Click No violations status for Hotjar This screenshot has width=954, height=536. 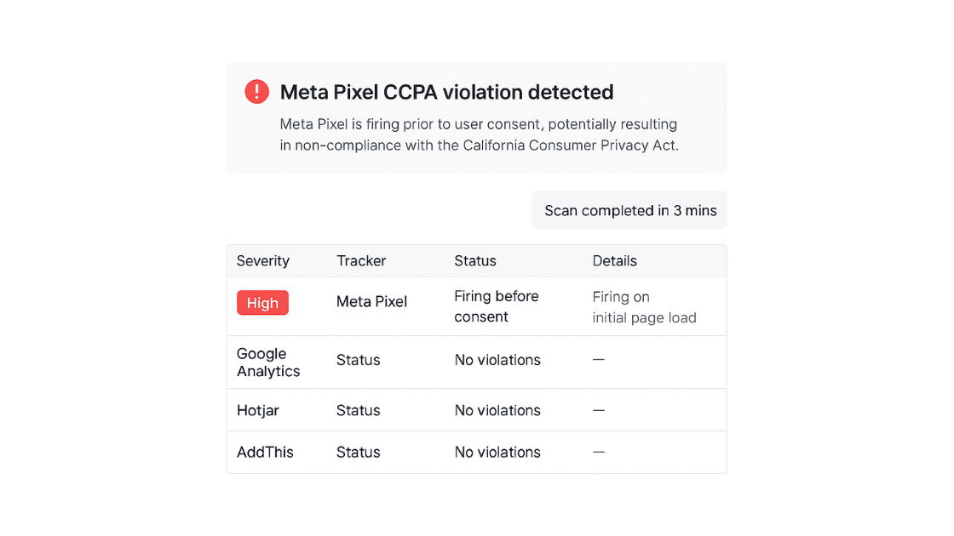(497, 410)
